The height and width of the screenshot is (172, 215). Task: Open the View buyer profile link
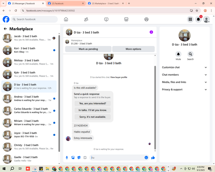pos(119,77)
